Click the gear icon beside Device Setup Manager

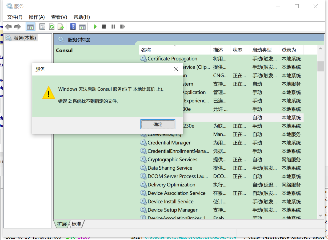pos(144,210)
